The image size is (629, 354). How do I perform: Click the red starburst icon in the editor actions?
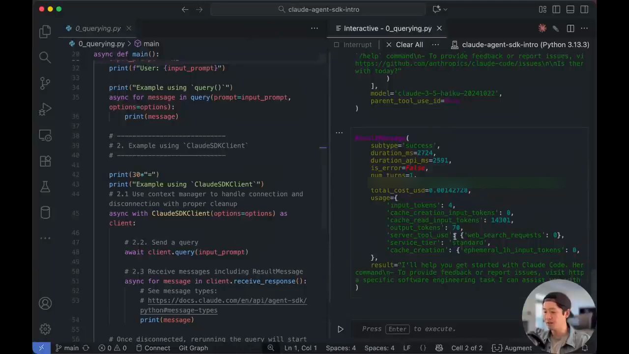click(542, 29)
